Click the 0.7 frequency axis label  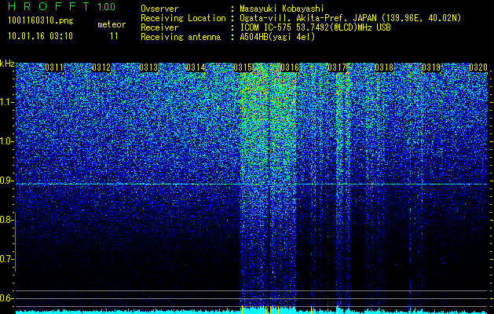tap(5, 259)
